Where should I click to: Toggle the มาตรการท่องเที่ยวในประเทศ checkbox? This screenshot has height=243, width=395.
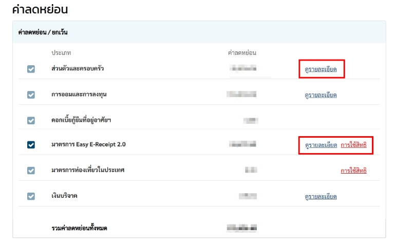31,171
